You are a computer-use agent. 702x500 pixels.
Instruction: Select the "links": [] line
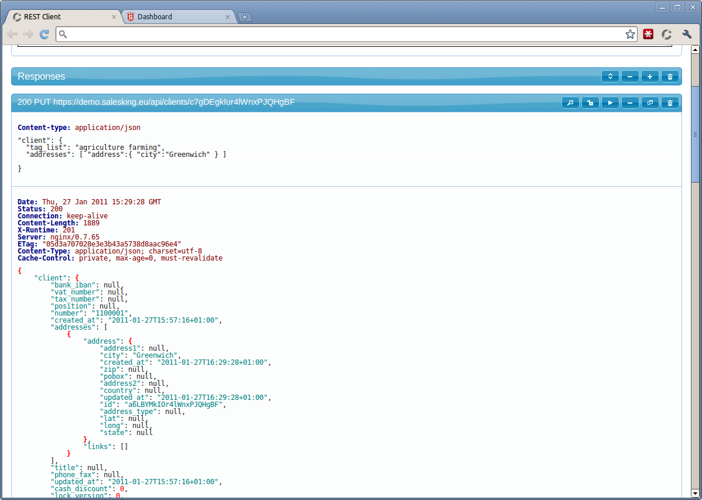point(105,446)
